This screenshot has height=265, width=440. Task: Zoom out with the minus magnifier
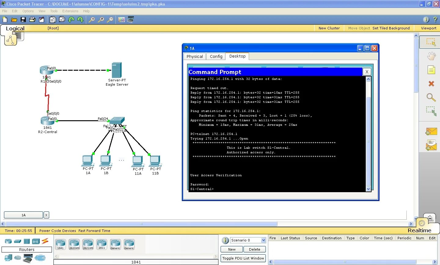[x=110, y=20]
